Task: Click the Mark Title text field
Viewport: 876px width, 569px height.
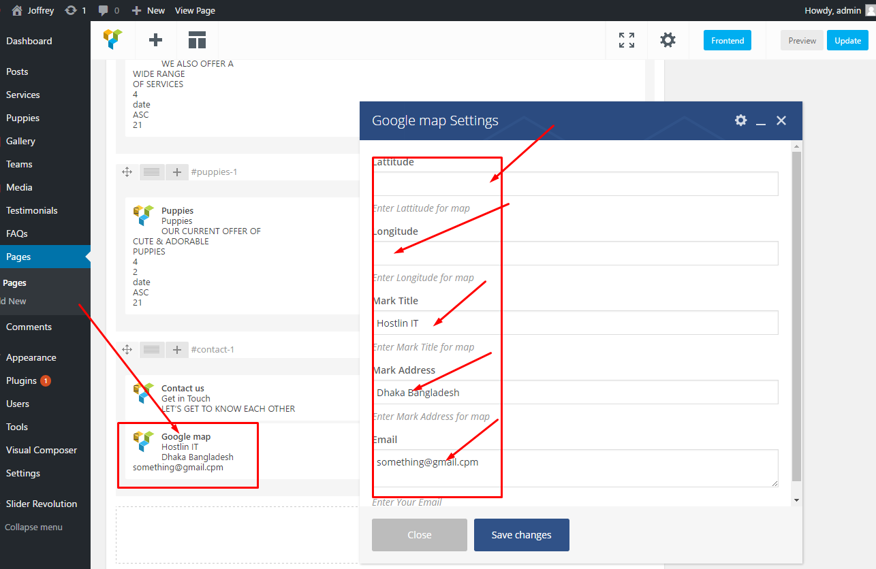Action: 576,323
